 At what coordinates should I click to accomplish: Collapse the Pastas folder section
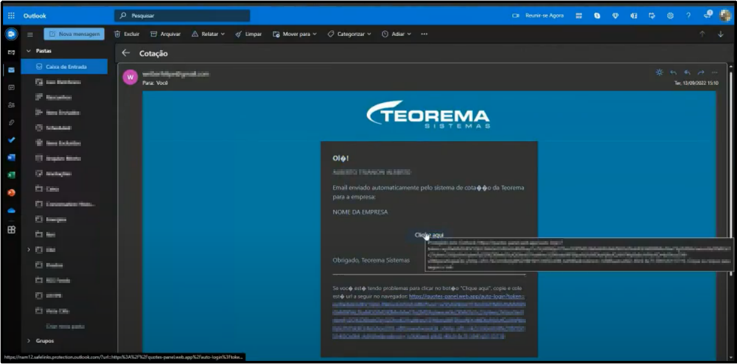[x=29, y=52]
